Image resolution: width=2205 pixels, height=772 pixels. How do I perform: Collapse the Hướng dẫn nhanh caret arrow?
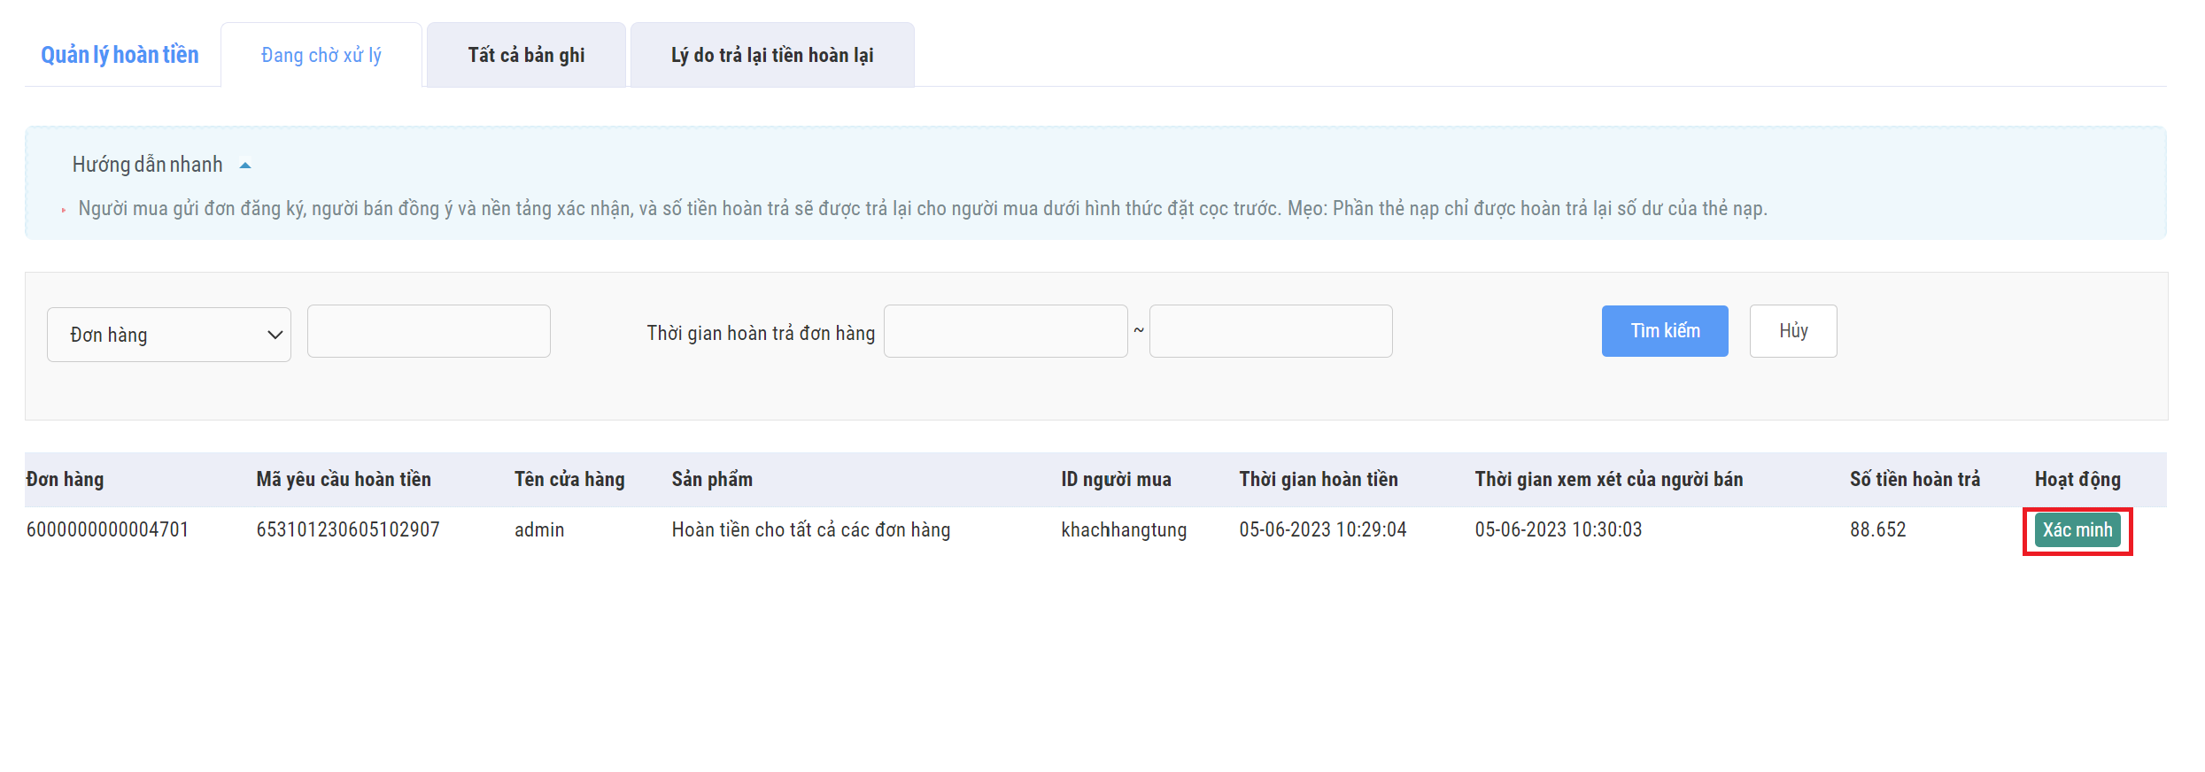[245, 166]
